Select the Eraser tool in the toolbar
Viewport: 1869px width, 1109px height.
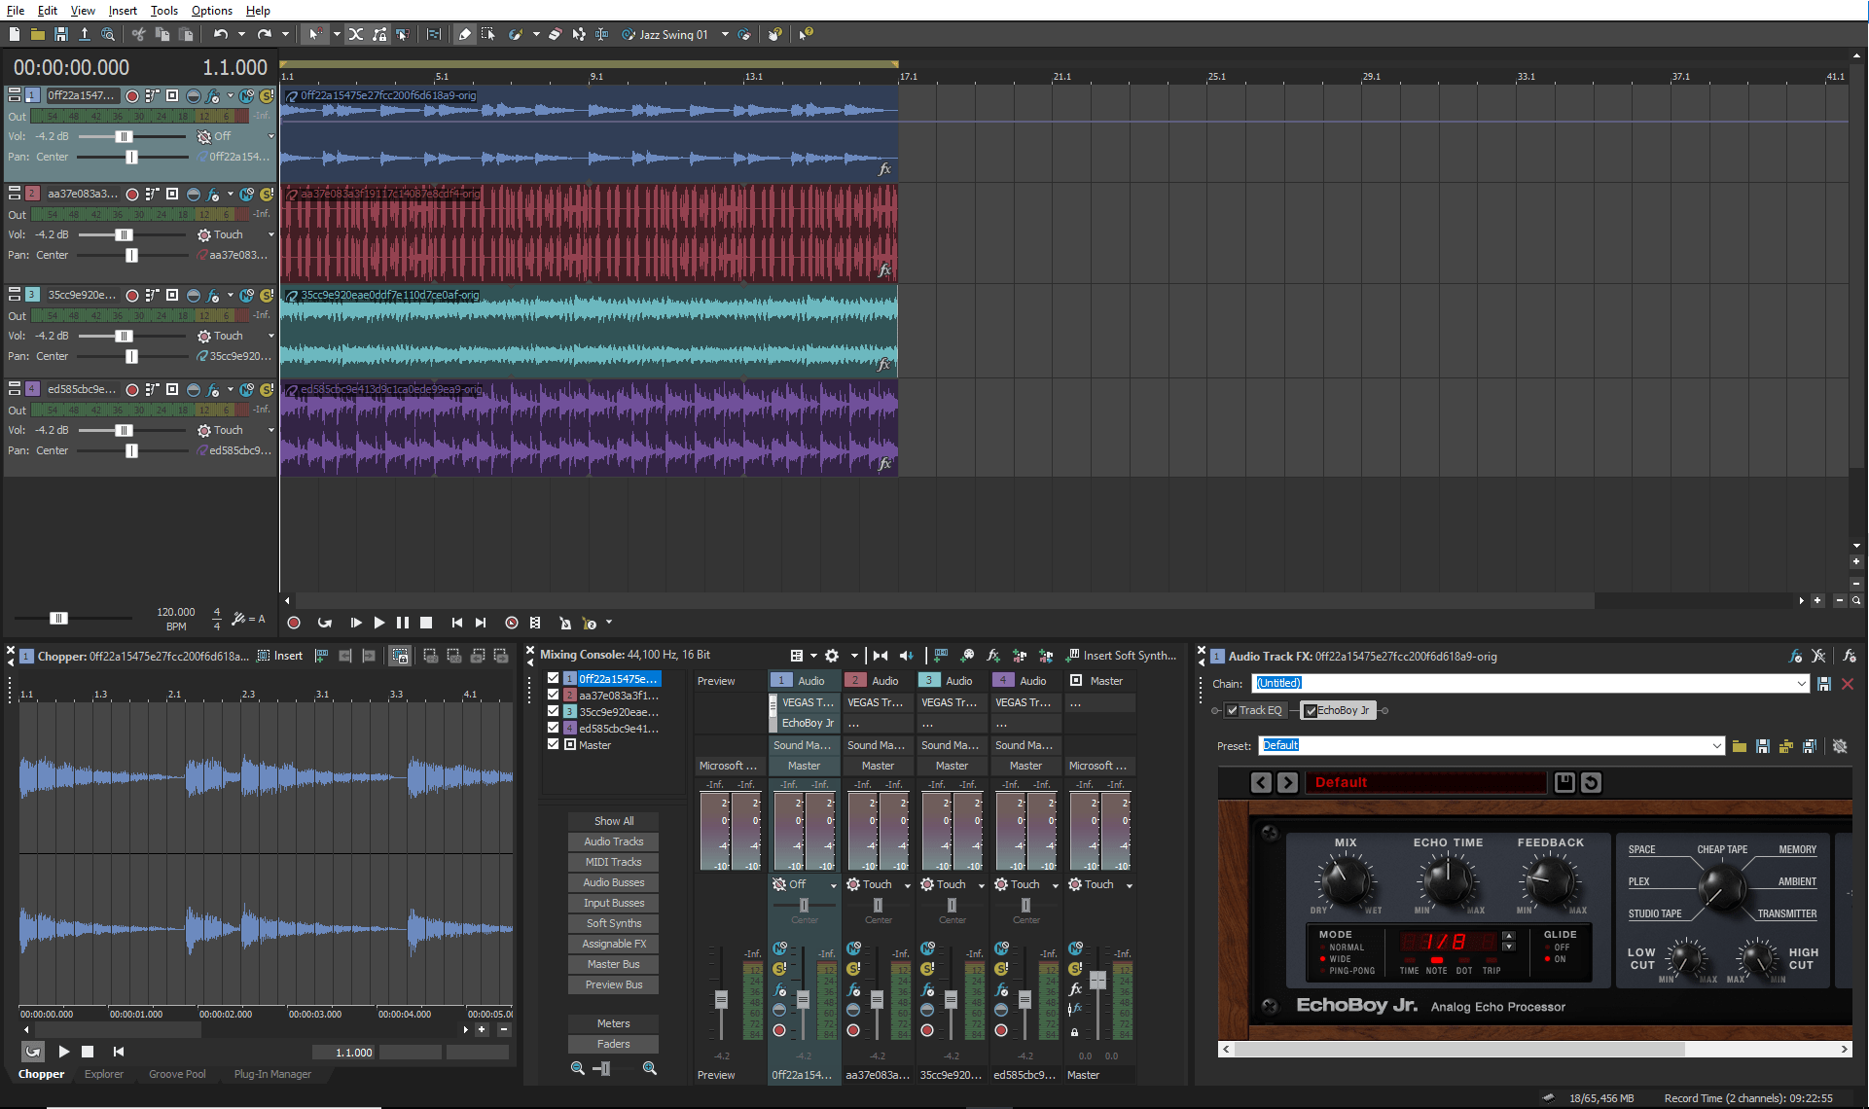pos(555,34)
